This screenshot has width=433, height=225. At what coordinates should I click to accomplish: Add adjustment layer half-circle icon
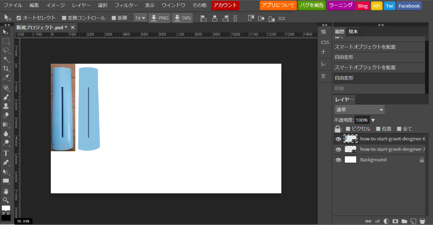click(x=386, y=221)
